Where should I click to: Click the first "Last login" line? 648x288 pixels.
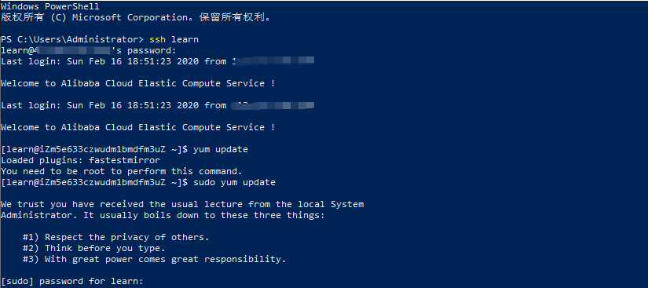coord(157,61)
